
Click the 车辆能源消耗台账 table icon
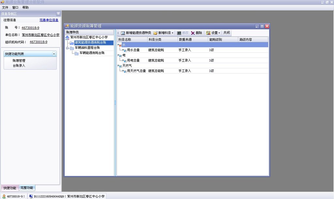coord(77,53)
